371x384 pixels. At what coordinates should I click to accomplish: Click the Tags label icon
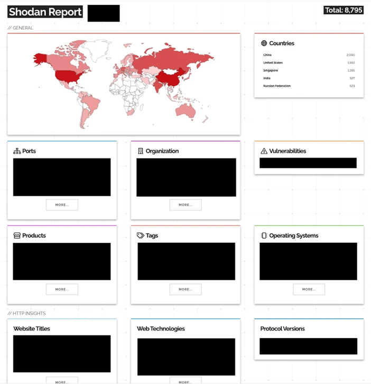(141, 235)
